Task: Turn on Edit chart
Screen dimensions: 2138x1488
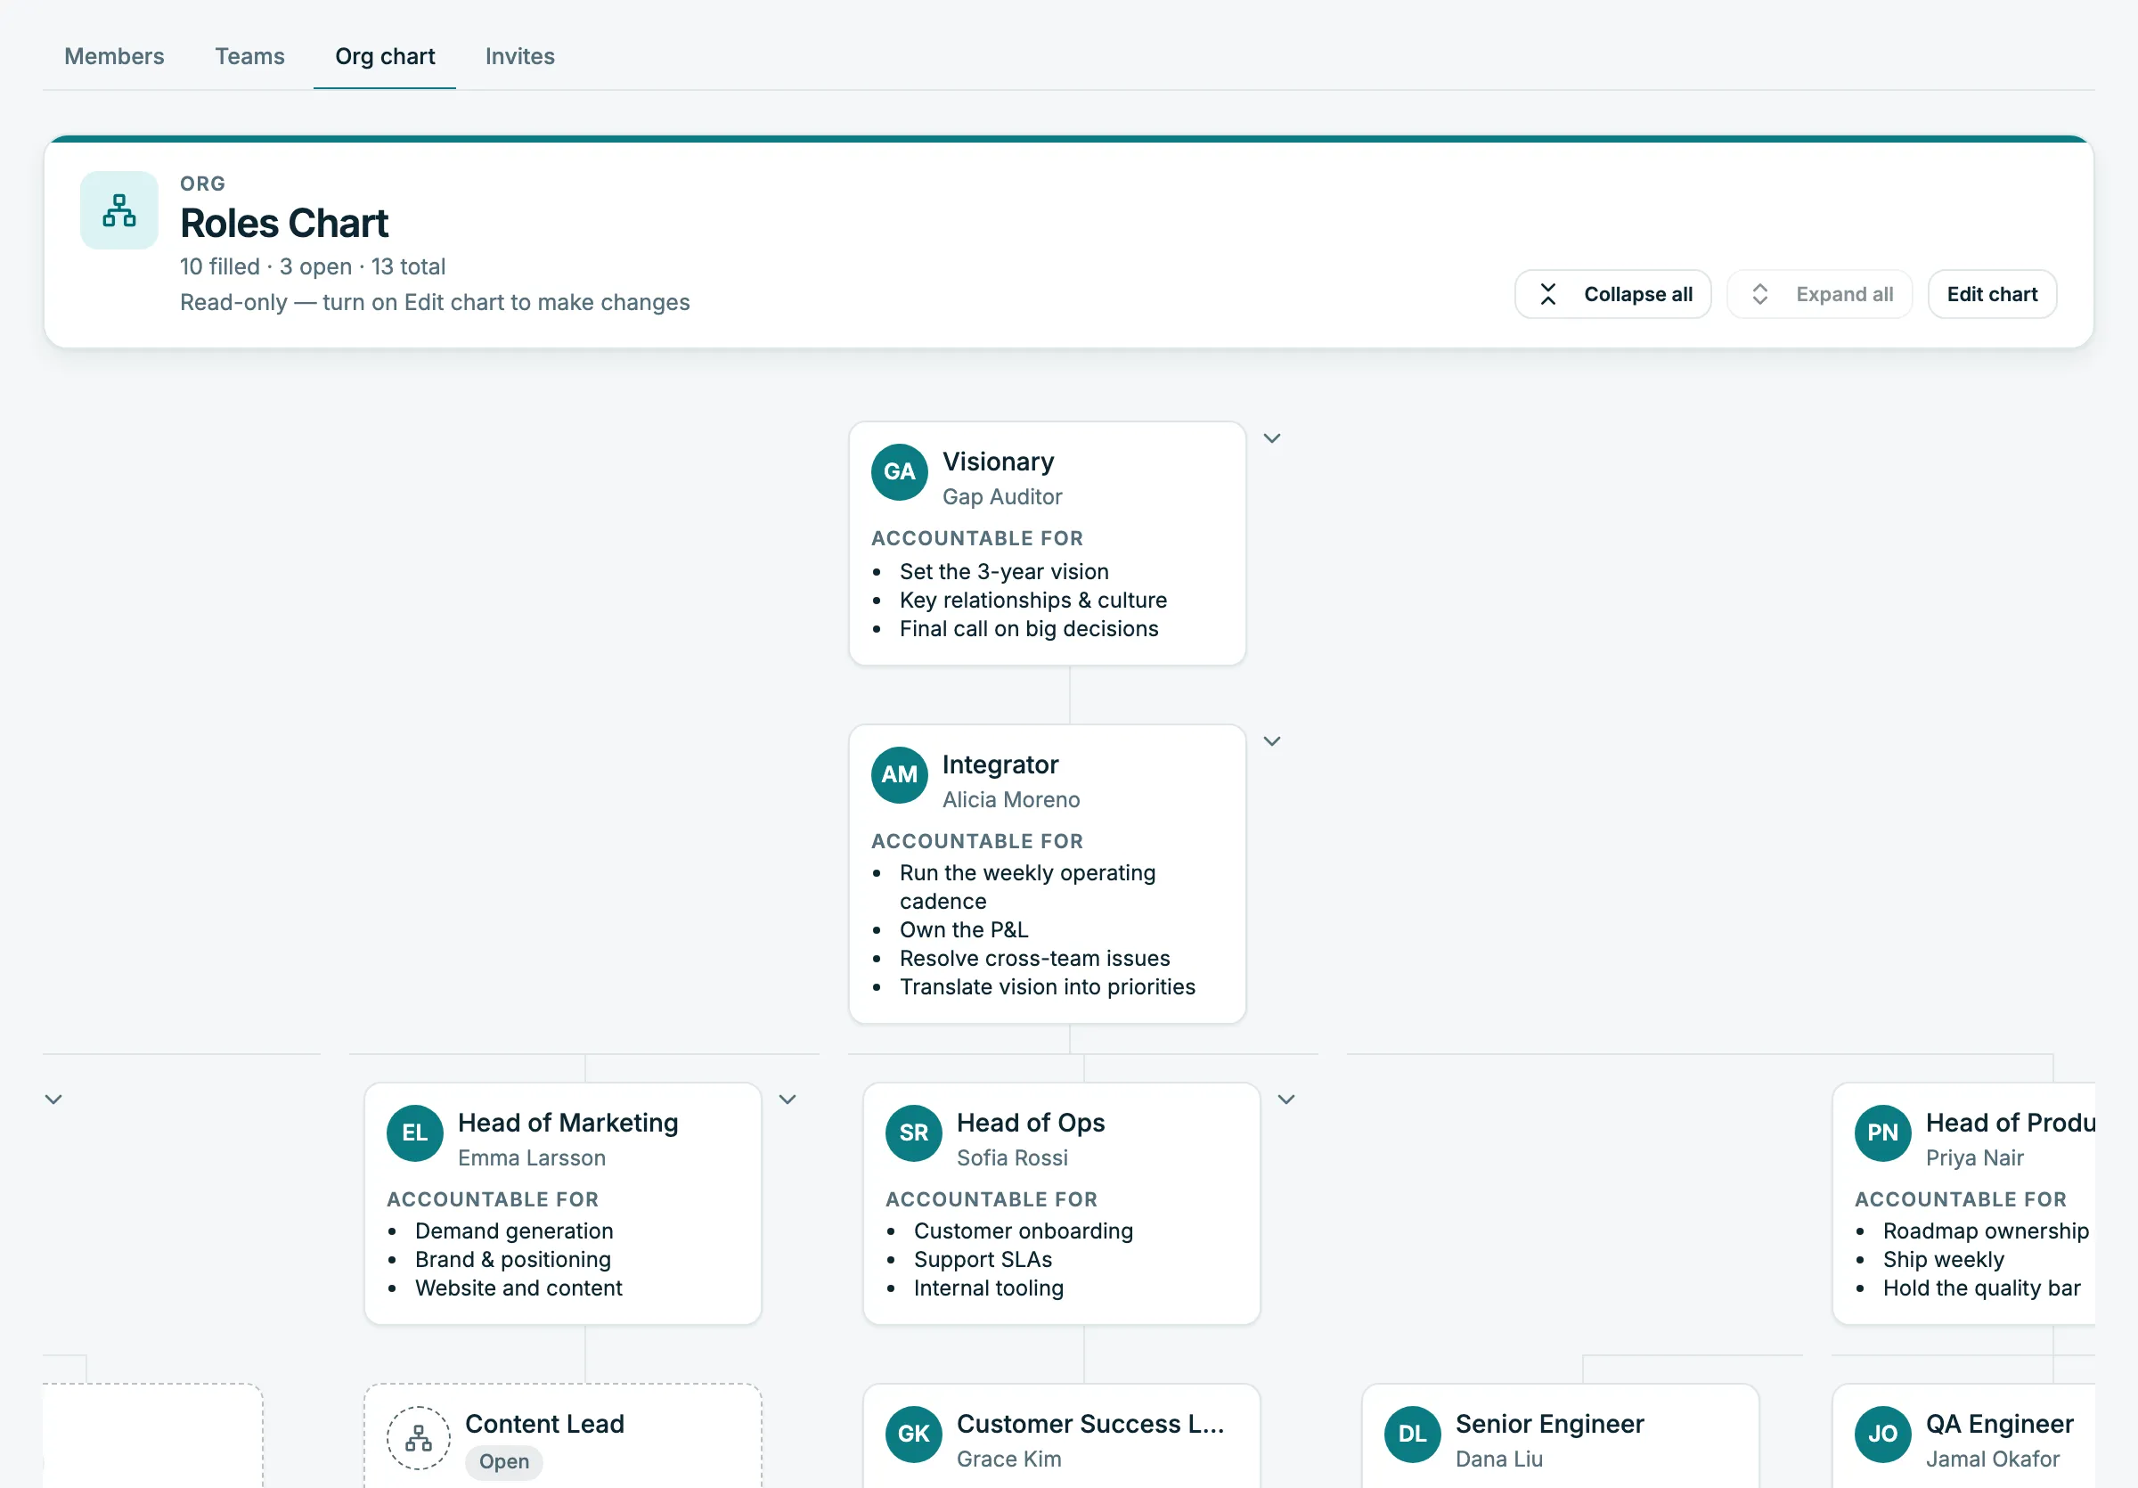Action: coord(1992,294)
